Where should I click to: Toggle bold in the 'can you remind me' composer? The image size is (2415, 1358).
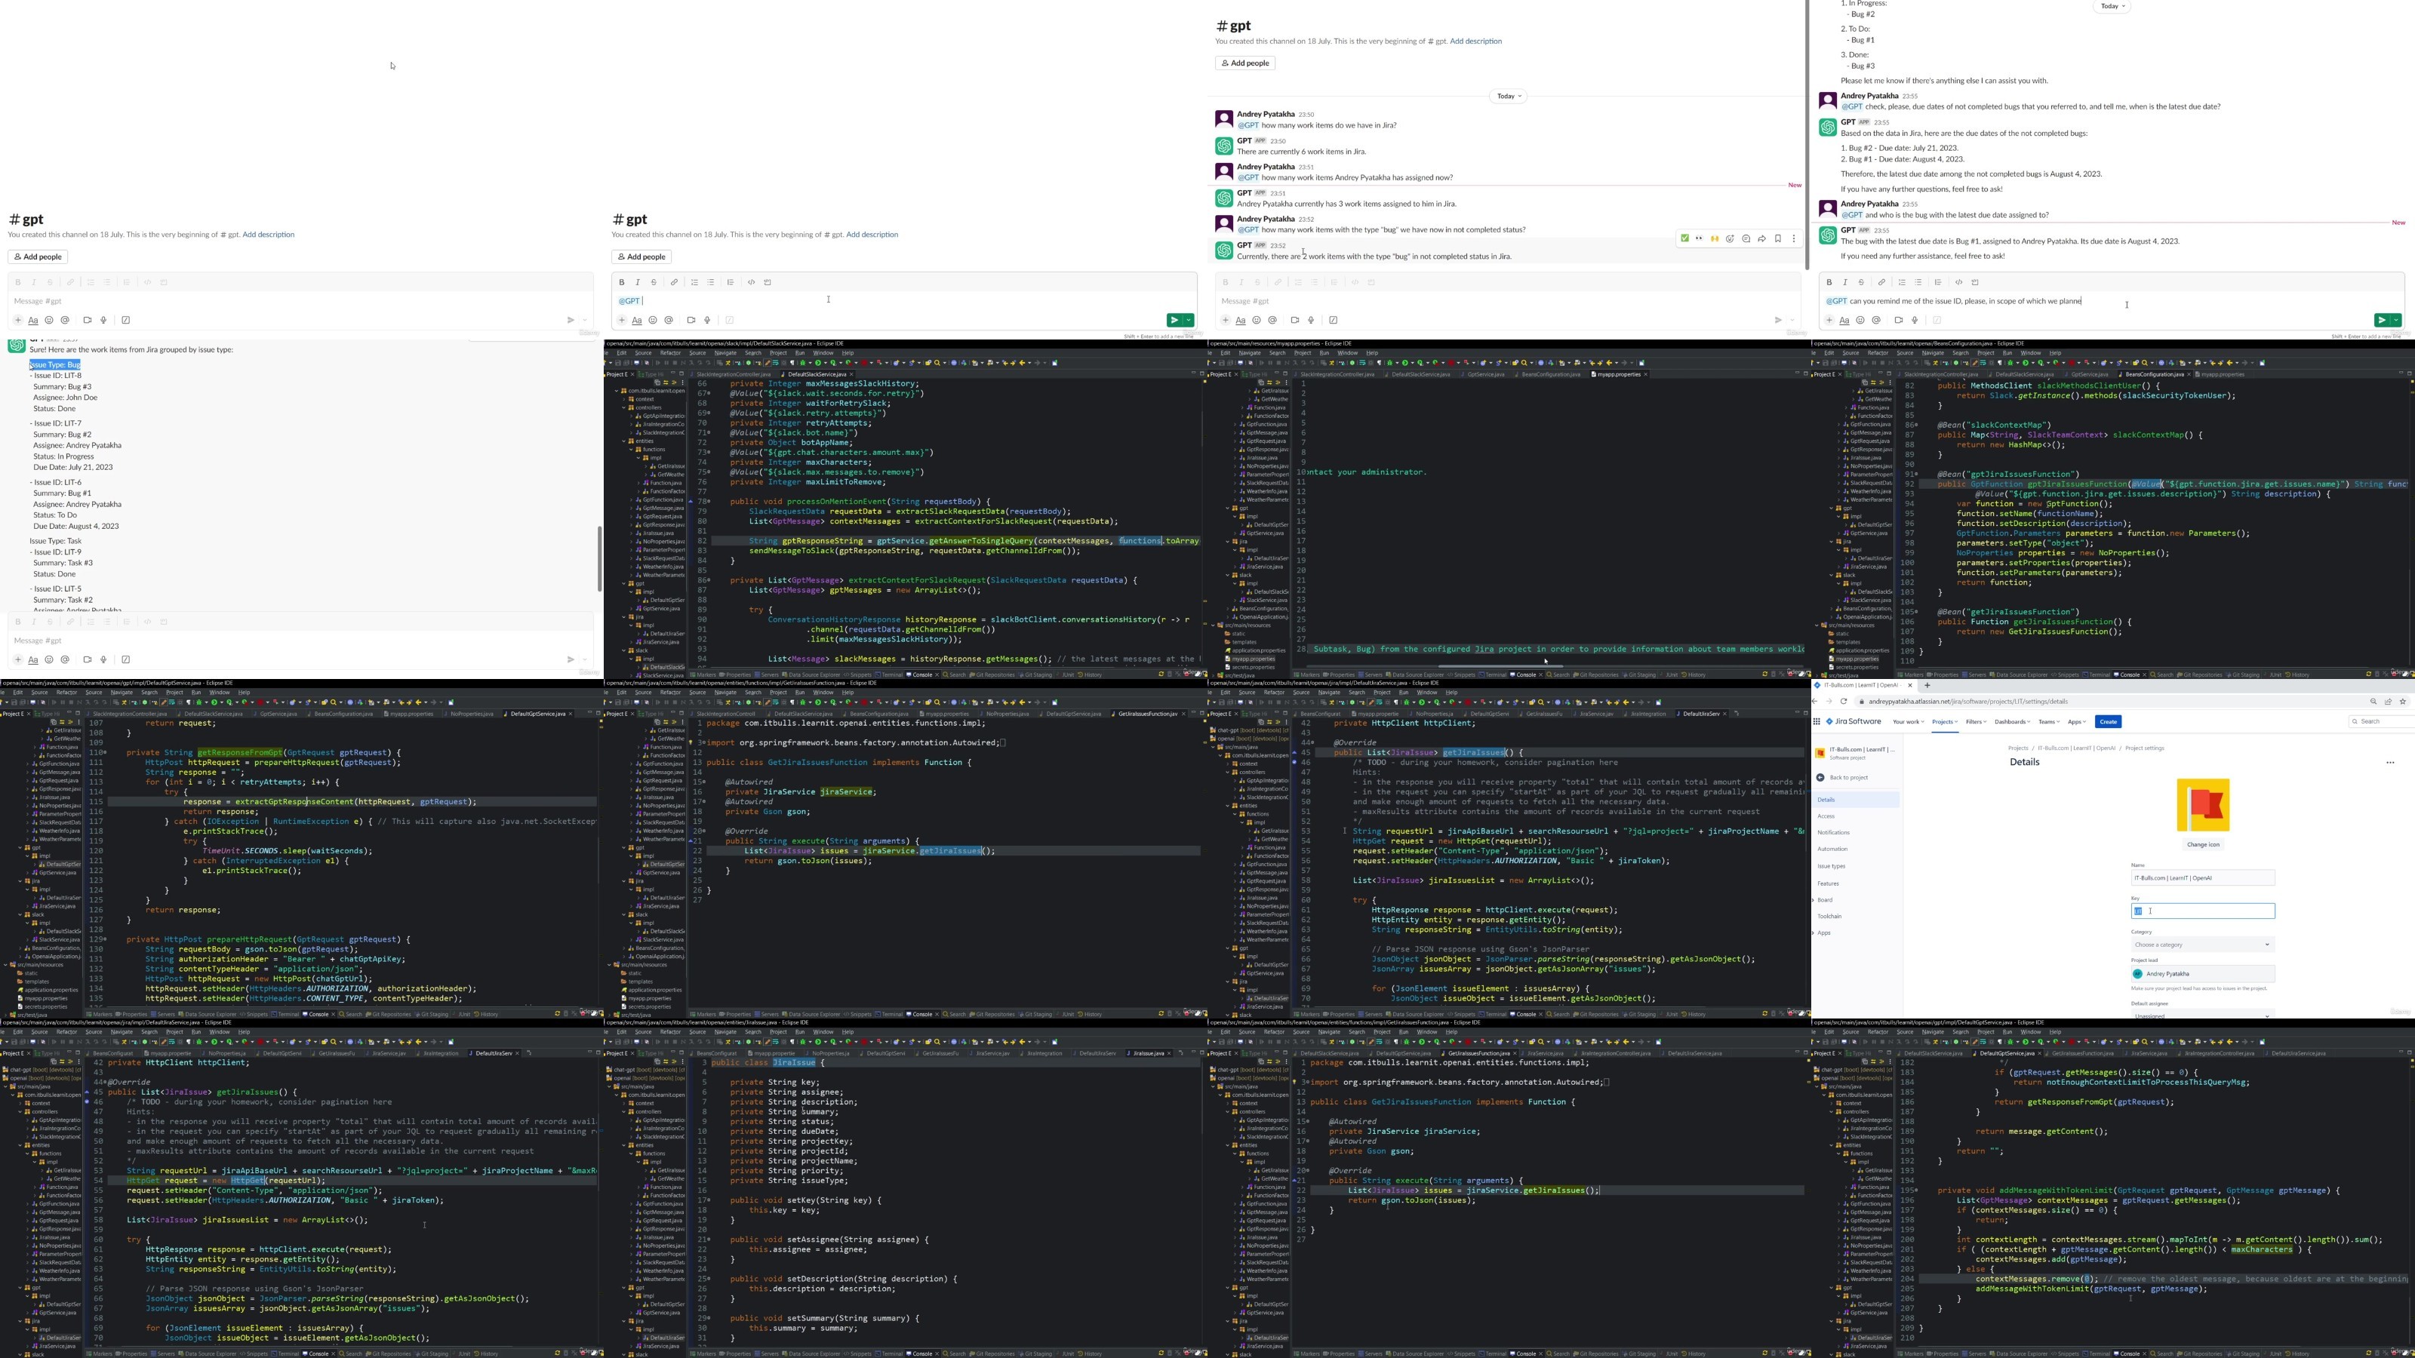[x=1828, y=282]
